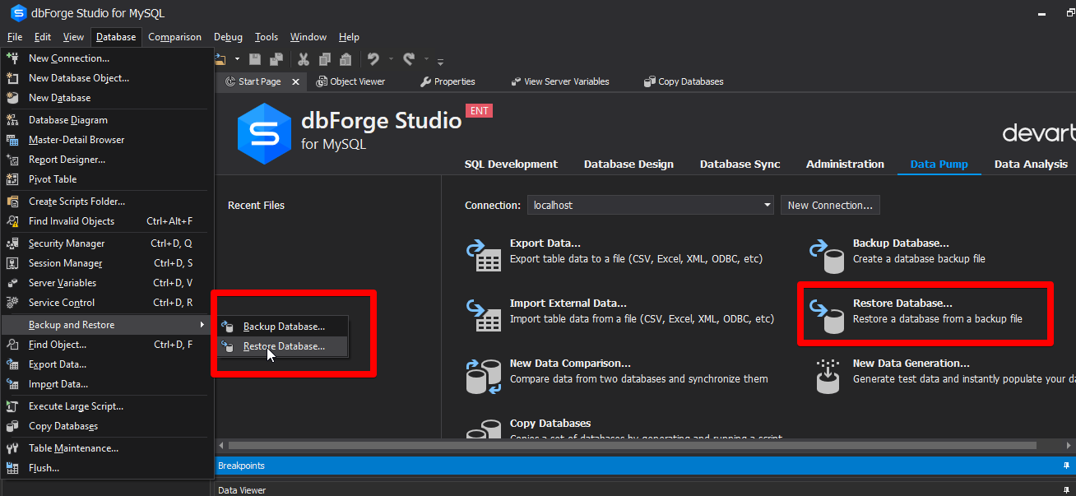Select Export Data in Database menu
The height and width of the screenshot is (496, 1076).
pyautogui.click(x=107, y=364)
